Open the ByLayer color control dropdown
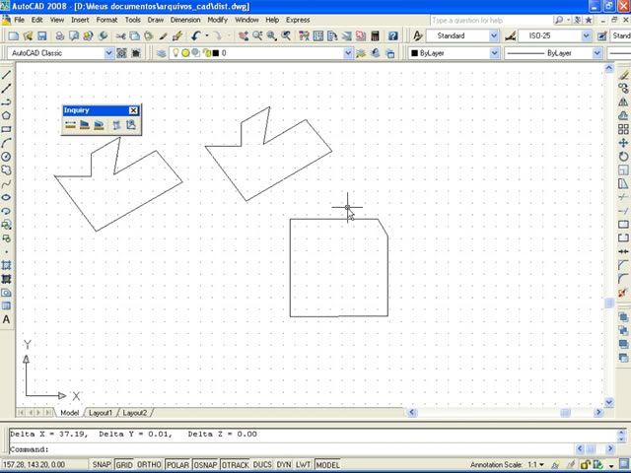Image resolution: width=631 pixels, height=473 pixels. 495,53
